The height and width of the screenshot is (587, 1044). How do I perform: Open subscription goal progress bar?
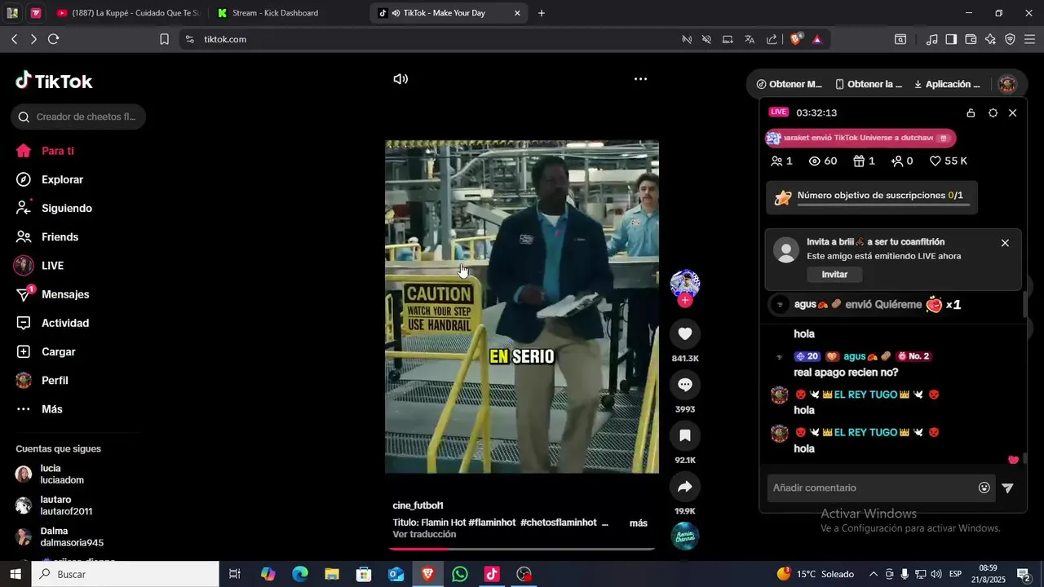[x=872, y=197]
